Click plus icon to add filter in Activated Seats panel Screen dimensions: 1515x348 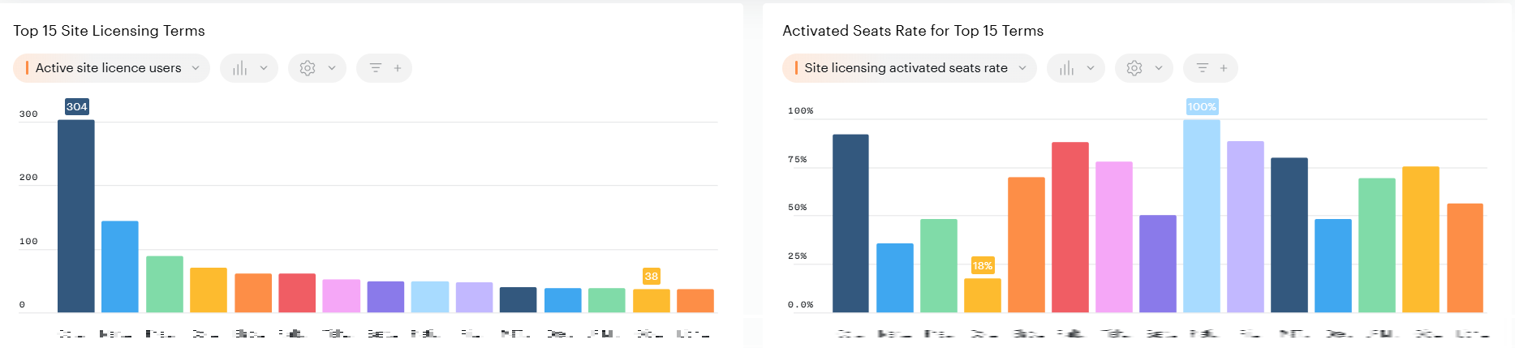[x=1224, y=68]
